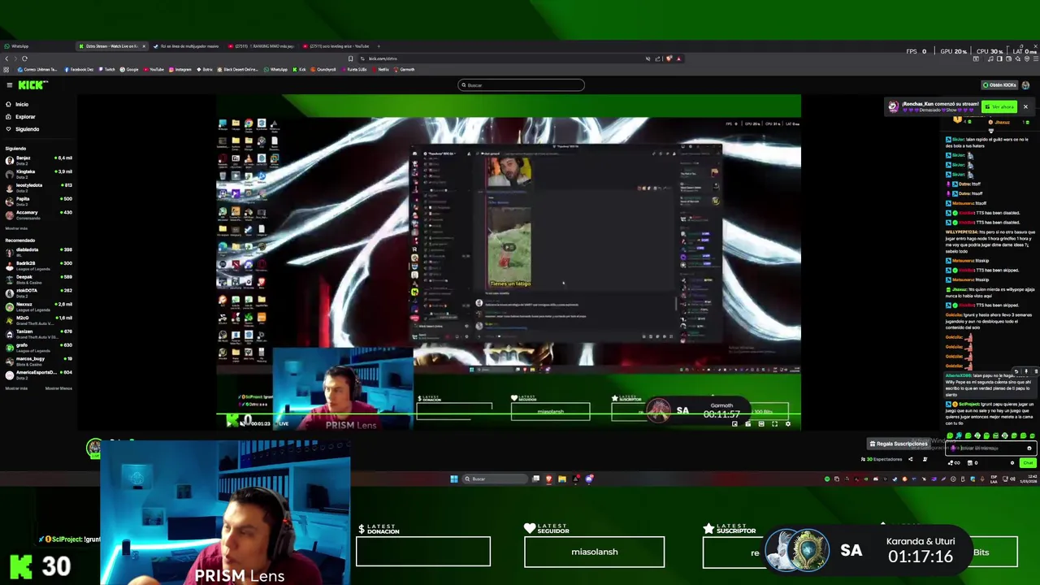Toggle theater mode on video player
Screen dimensions: 1040x585
point(761,423)
